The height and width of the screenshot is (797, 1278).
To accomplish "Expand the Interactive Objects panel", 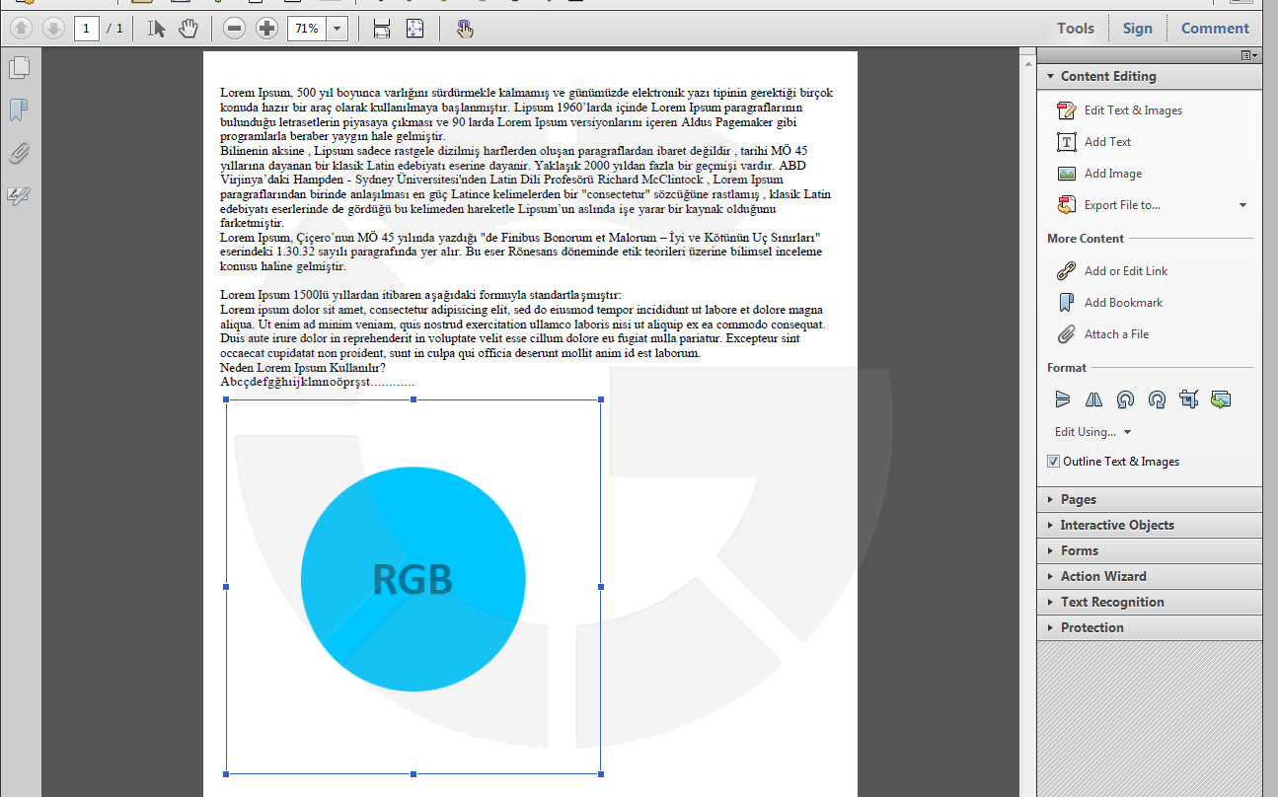I will [x=1150, y=525].
